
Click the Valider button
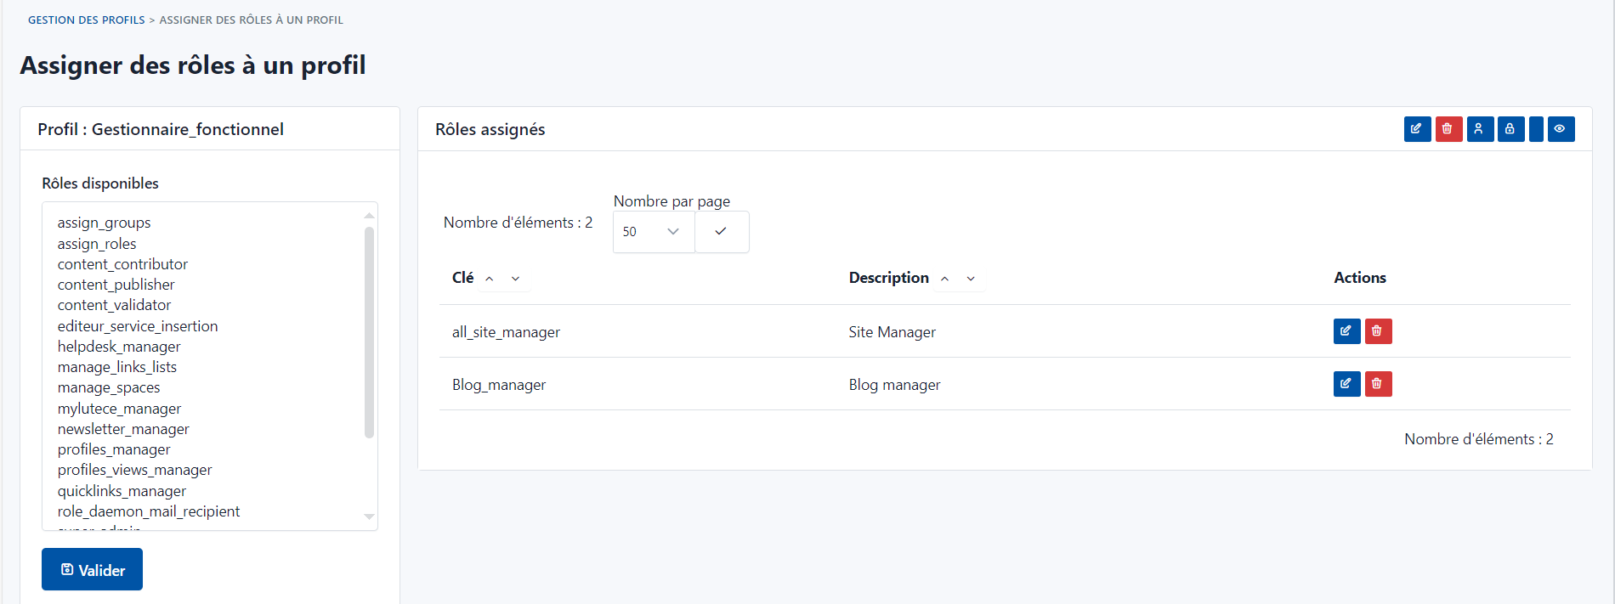pos(92,569)
